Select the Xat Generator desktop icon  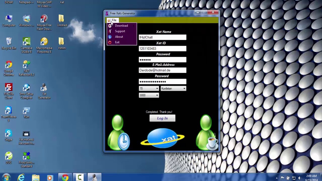44,91
